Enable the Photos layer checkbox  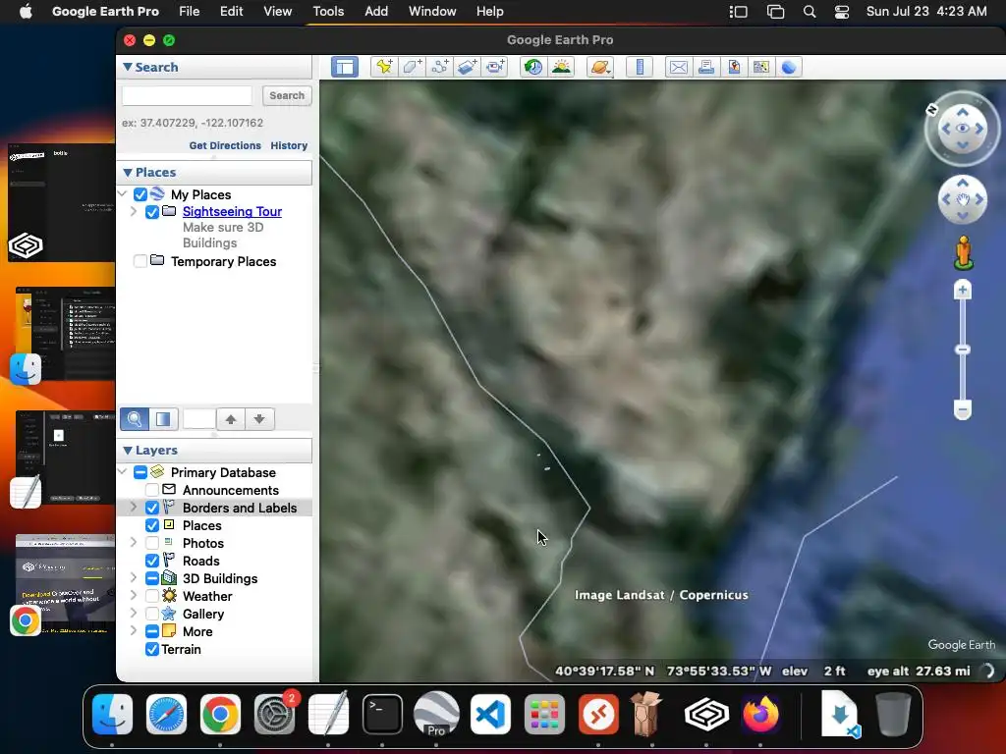coord(152,543)
